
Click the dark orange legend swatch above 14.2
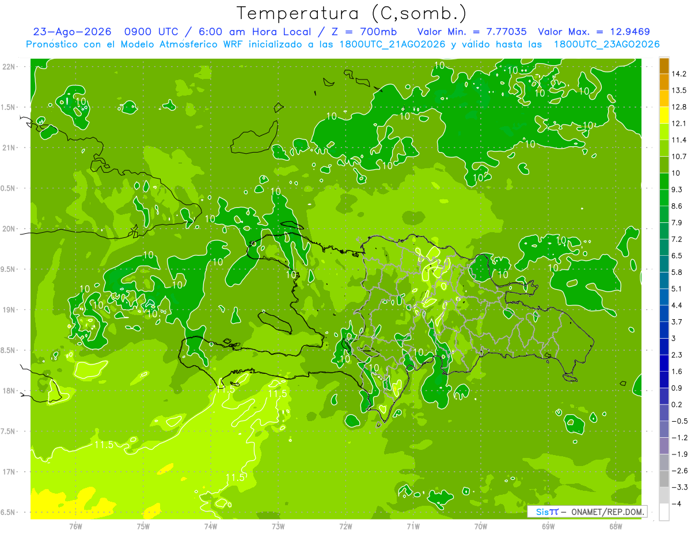coord(664,66)
